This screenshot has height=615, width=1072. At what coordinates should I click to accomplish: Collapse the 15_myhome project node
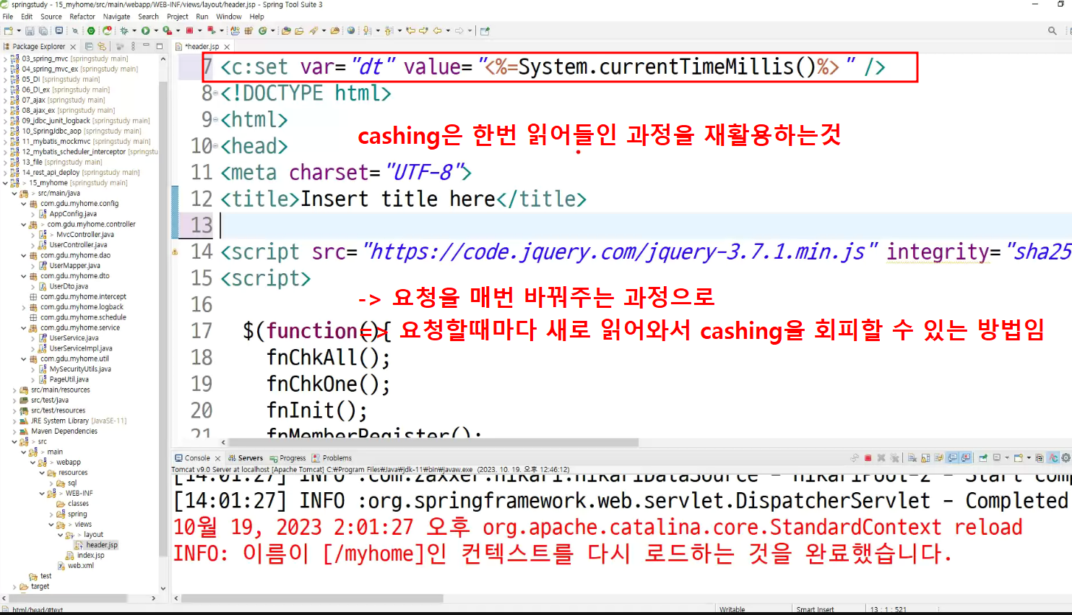6,183
